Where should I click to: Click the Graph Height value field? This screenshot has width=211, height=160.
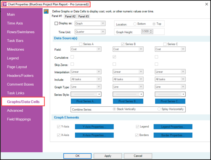[145, 31]
